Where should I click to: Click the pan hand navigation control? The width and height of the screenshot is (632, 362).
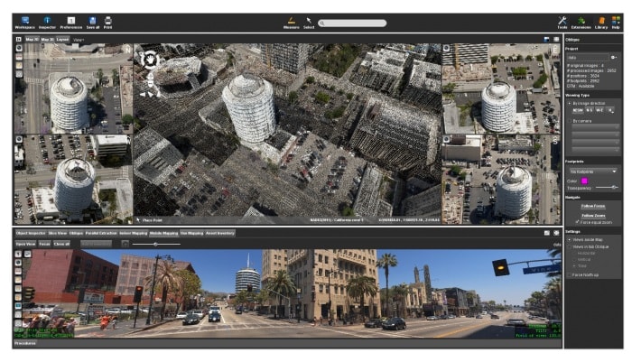150,60
